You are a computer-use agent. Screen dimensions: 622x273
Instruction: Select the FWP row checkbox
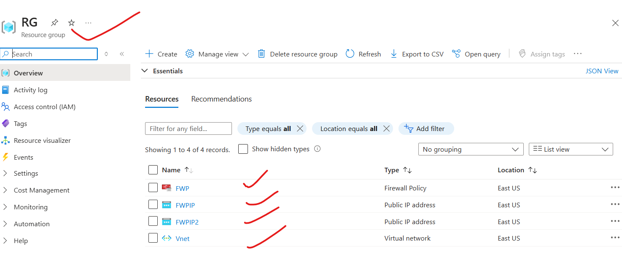(x=153, y=187)
